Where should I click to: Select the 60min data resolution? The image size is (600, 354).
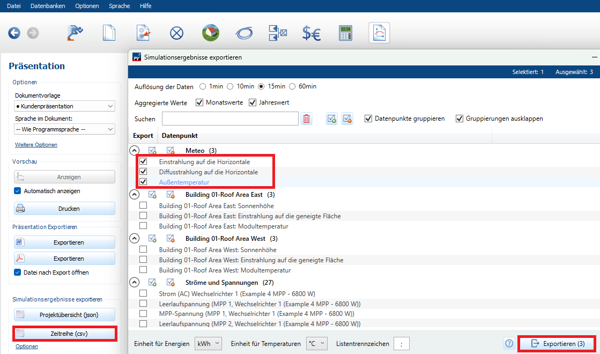(x=293, y=86)
